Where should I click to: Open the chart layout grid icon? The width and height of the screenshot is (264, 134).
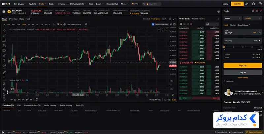pos(170,19)
